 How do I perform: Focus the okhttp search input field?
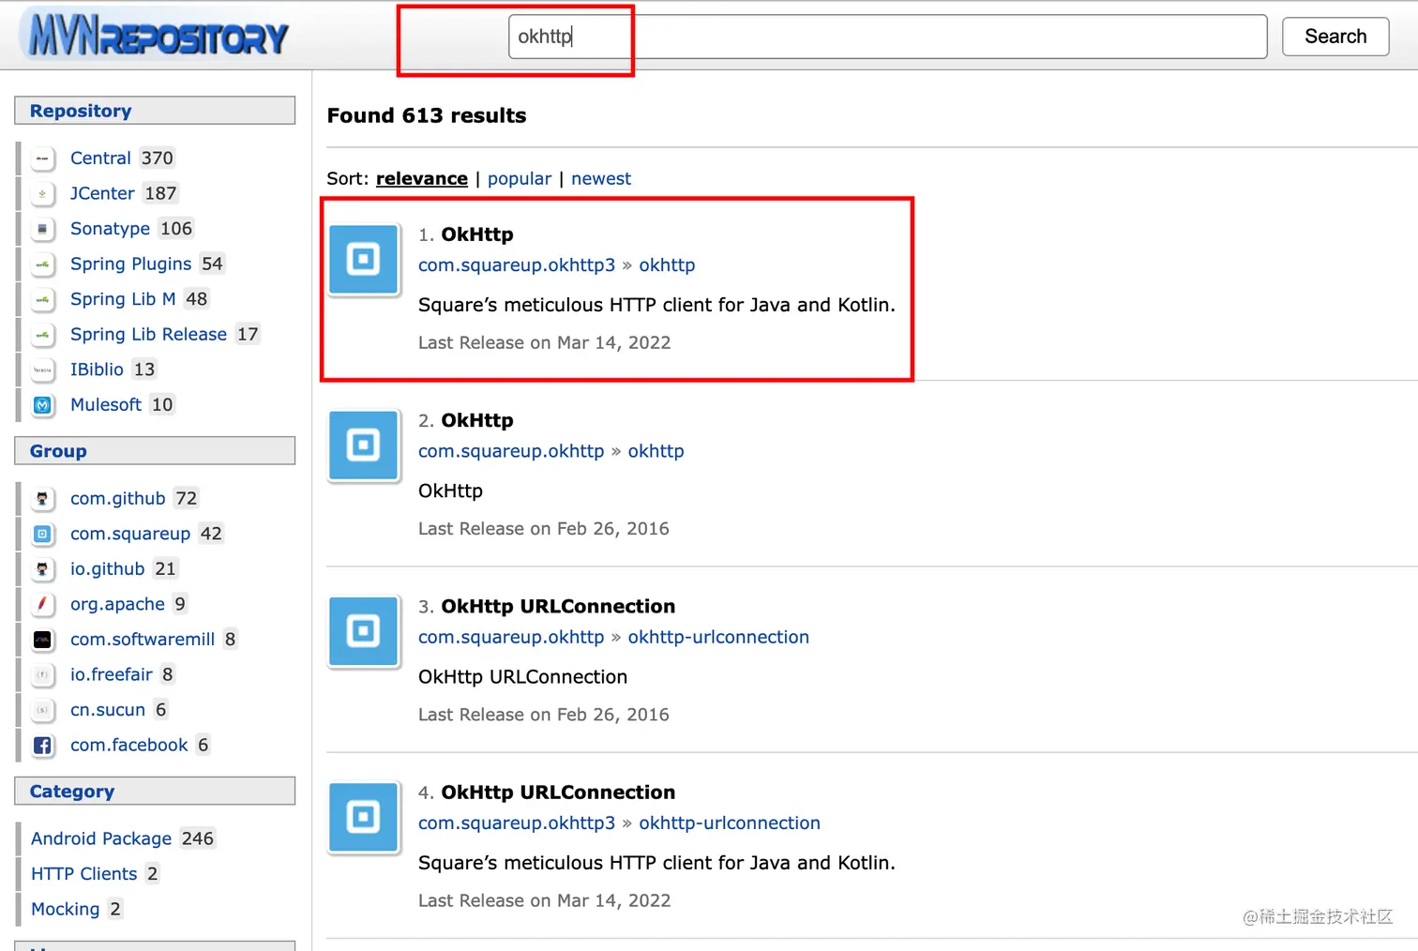click(887, 37)
